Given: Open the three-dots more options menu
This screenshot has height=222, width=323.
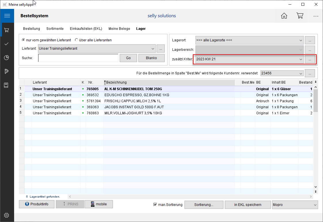Looking at the screenshot, I should coord(316,16).
